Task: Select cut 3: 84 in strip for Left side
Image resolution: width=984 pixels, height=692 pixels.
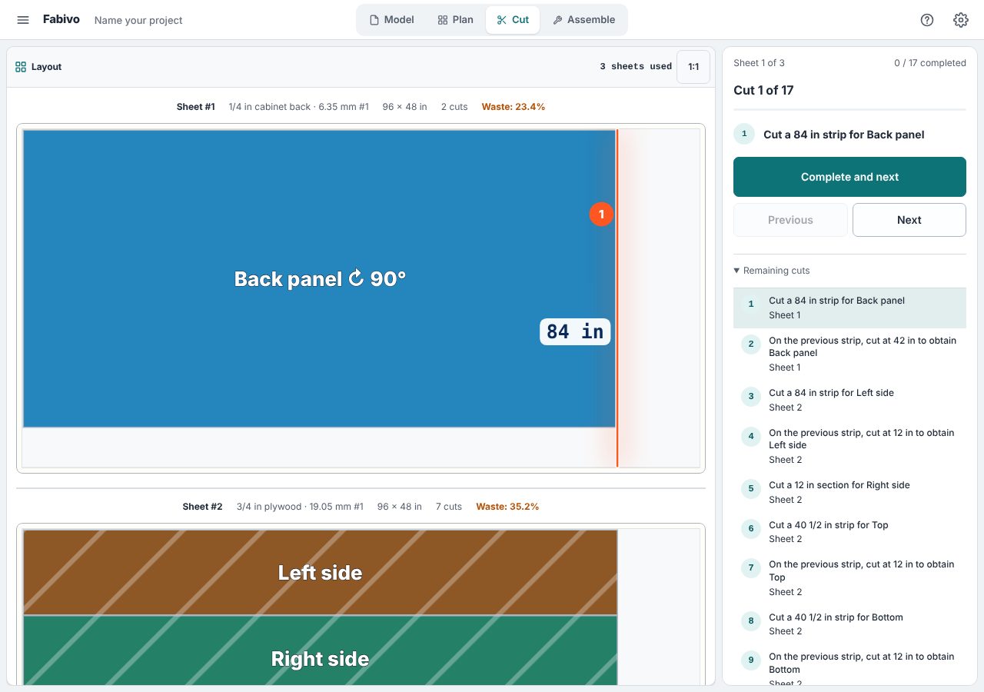Action: [x=849, y=401]
